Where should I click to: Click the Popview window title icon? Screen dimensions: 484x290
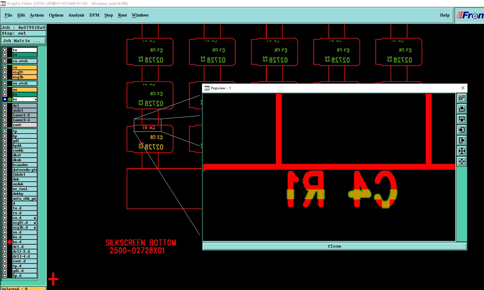click(207, 88)
